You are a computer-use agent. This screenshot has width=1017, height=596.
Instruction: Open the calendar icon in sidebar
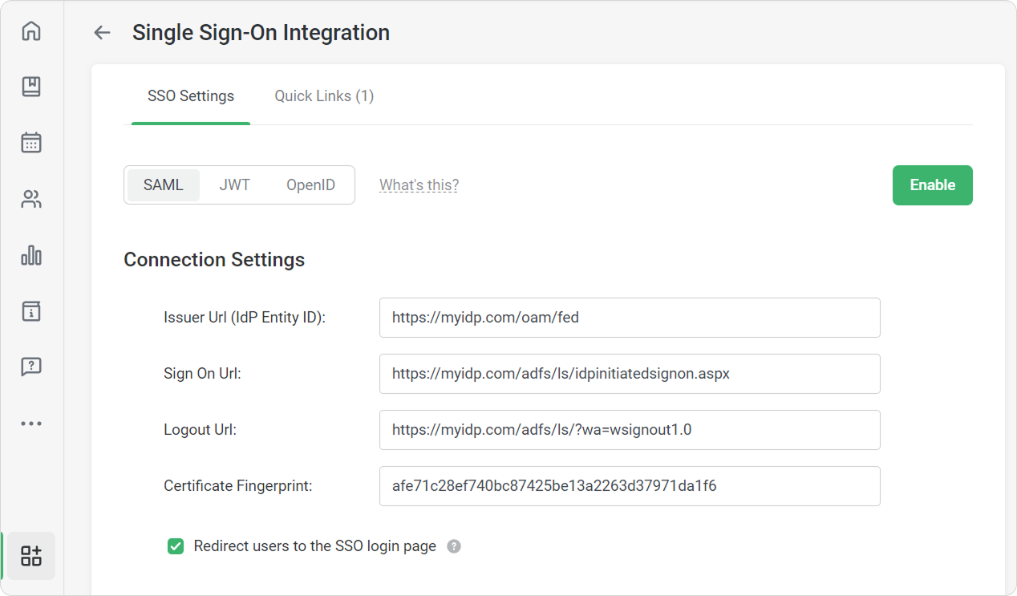point(31,143)
